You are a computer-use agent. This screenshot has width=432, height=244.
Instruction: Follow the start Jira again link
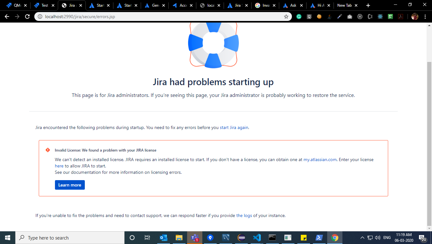(x=234, y=128)
